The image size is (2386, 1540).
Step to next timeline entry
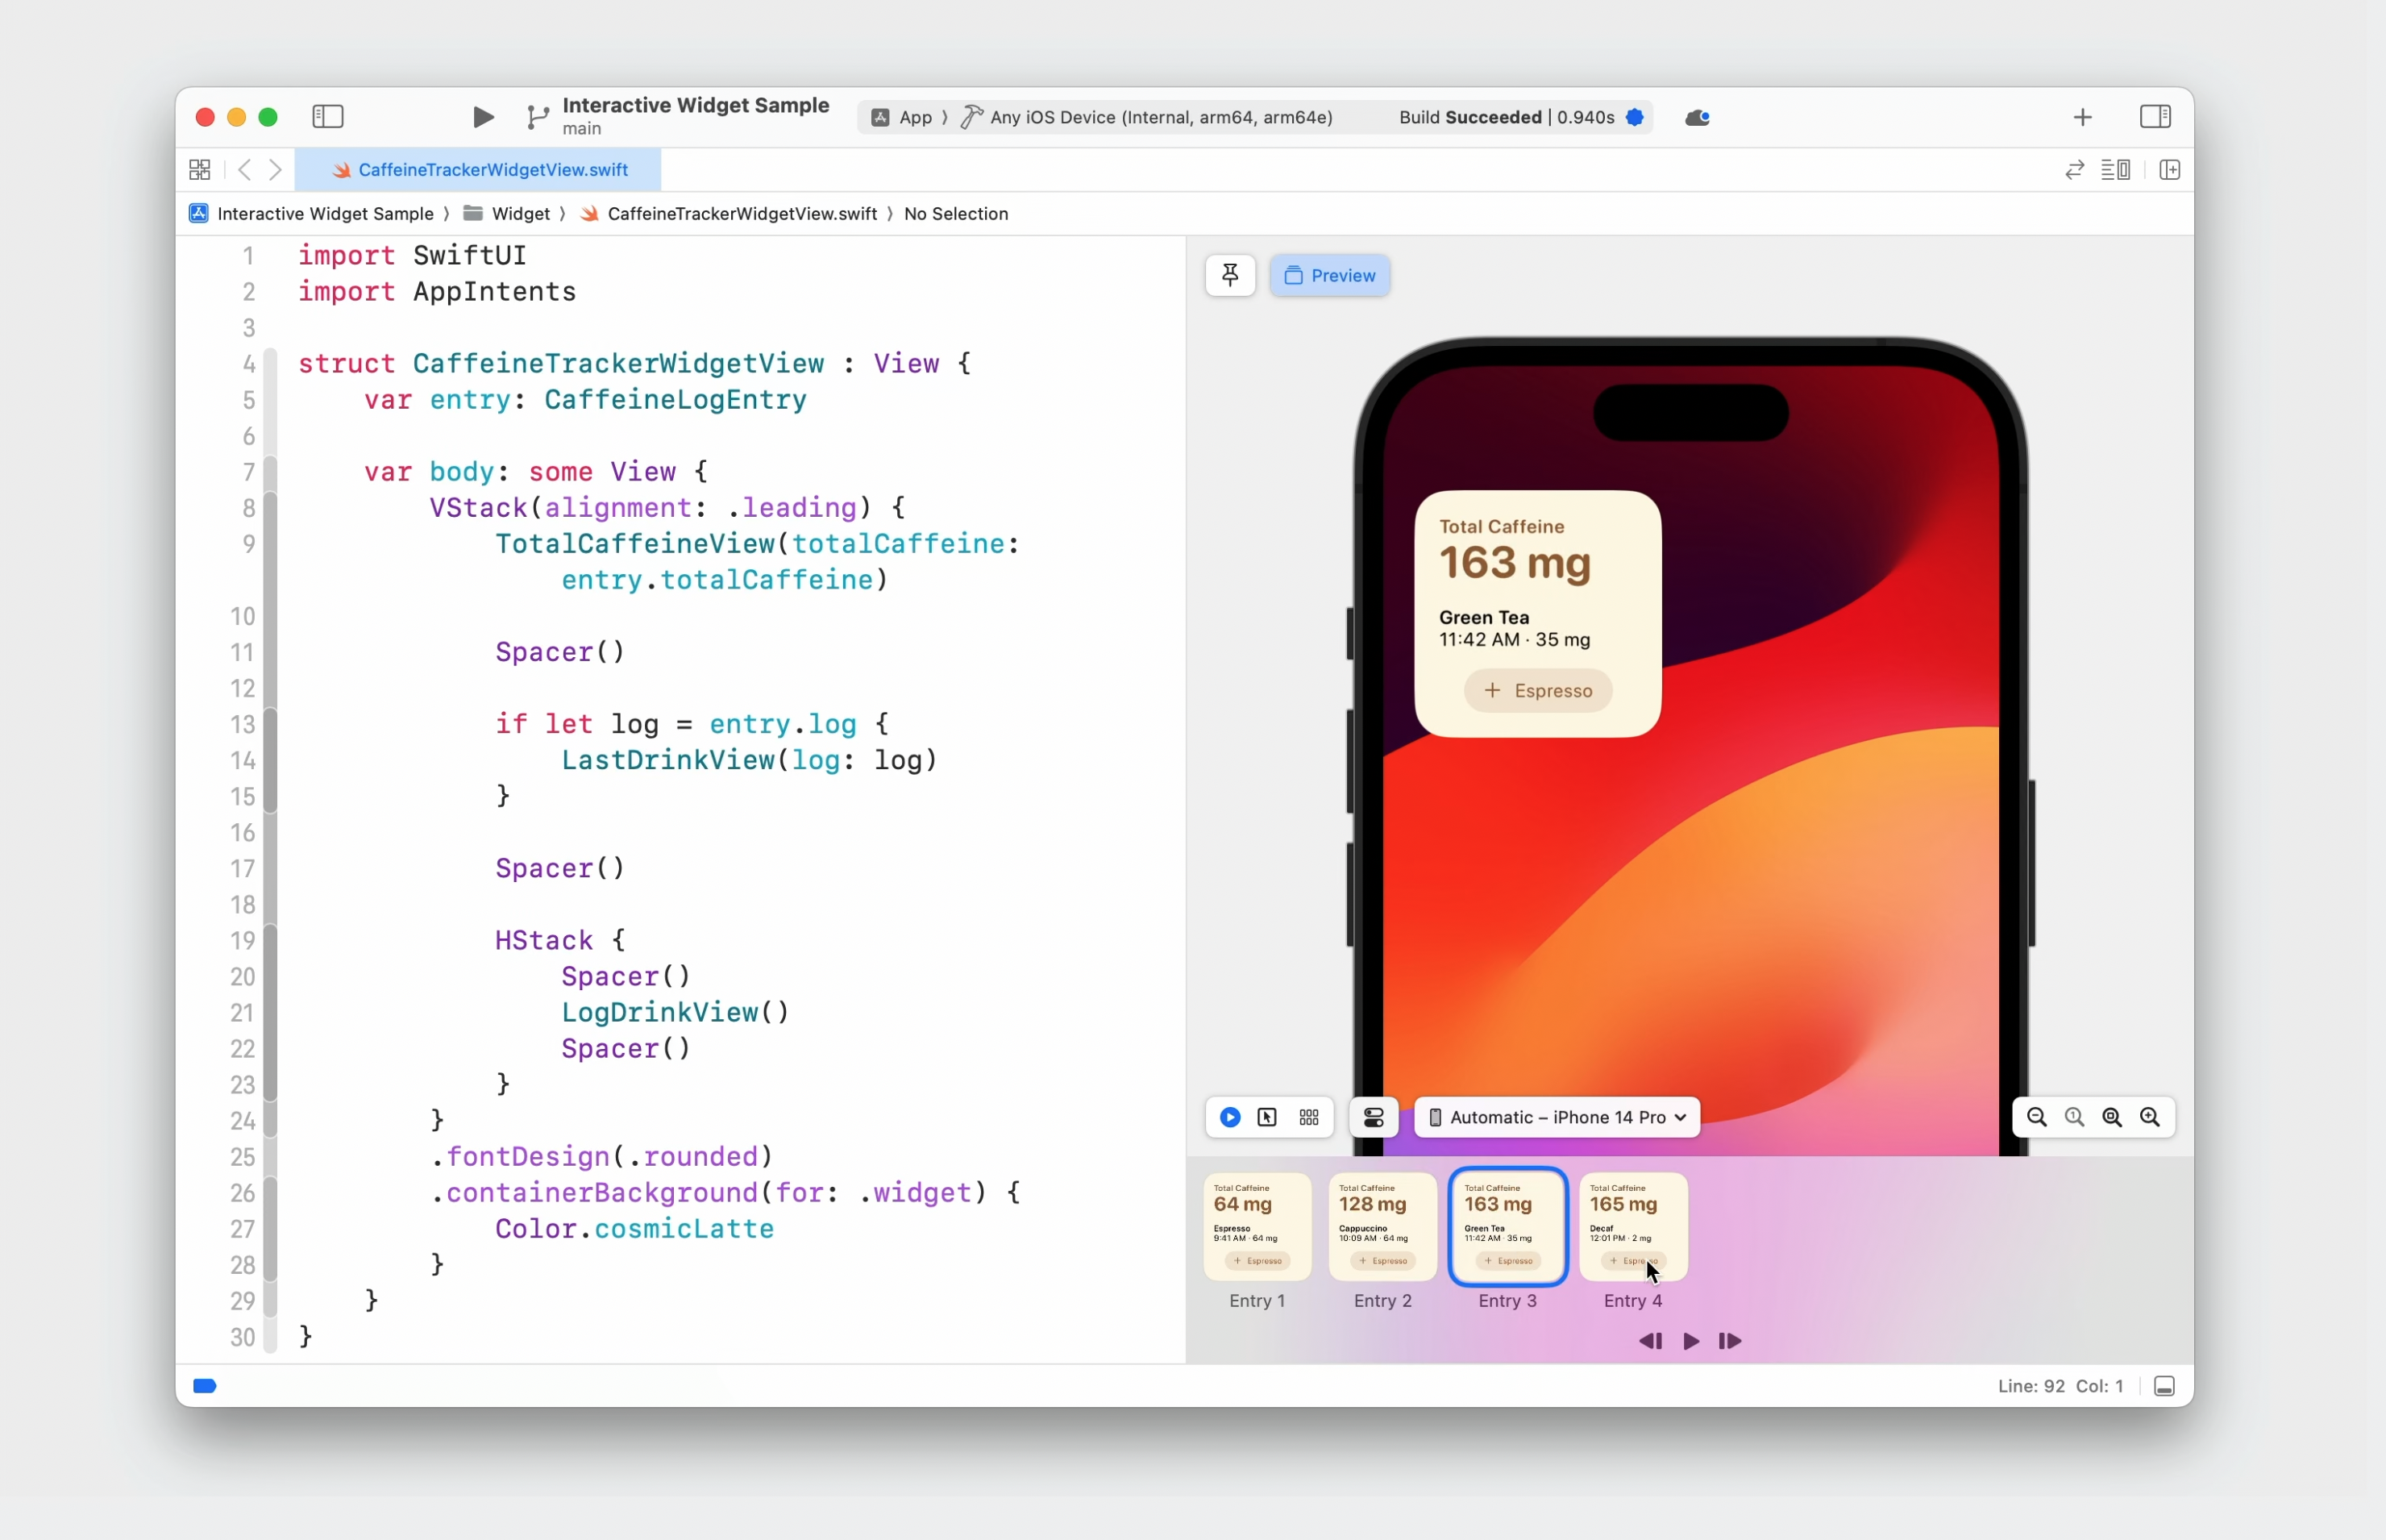click(x=1731, y=1342)
